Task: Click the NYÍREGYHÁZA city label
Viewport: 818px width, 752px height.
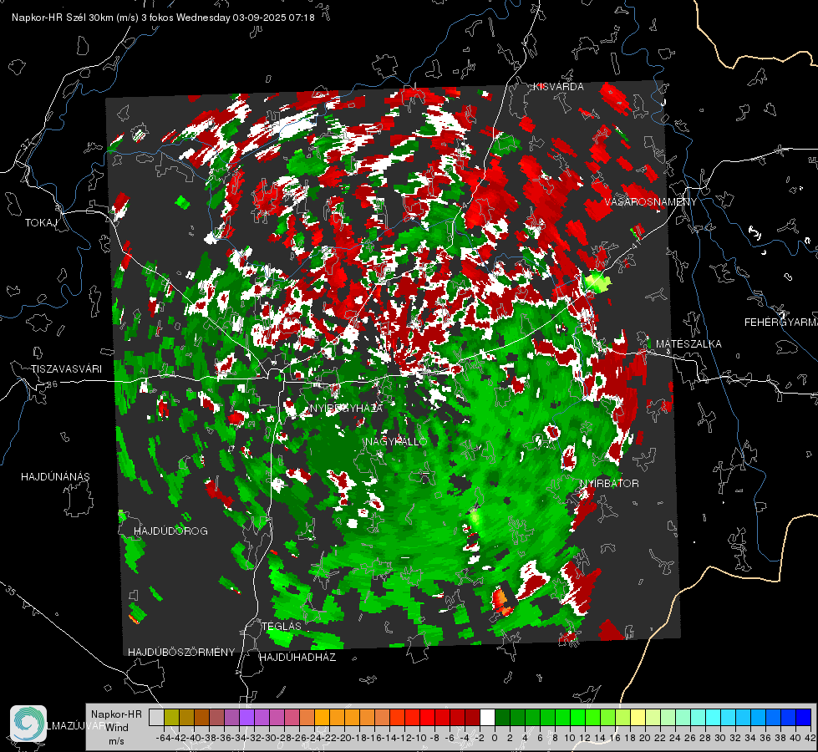Action: [x=347, y=408]
